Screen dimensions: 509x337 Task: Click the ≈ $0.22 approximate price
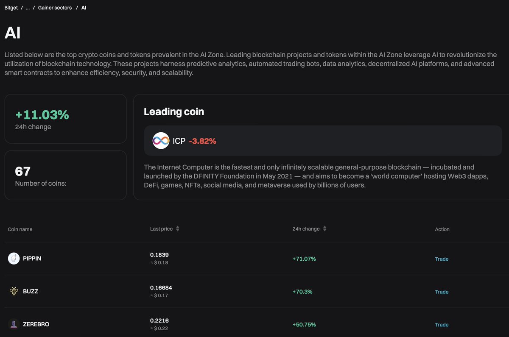coord(159,329)
